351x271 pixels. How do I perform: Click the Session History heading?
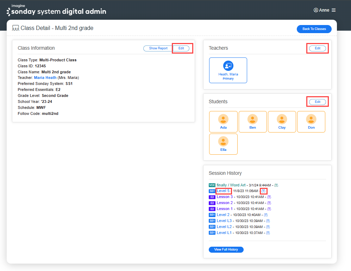(225, 173)
